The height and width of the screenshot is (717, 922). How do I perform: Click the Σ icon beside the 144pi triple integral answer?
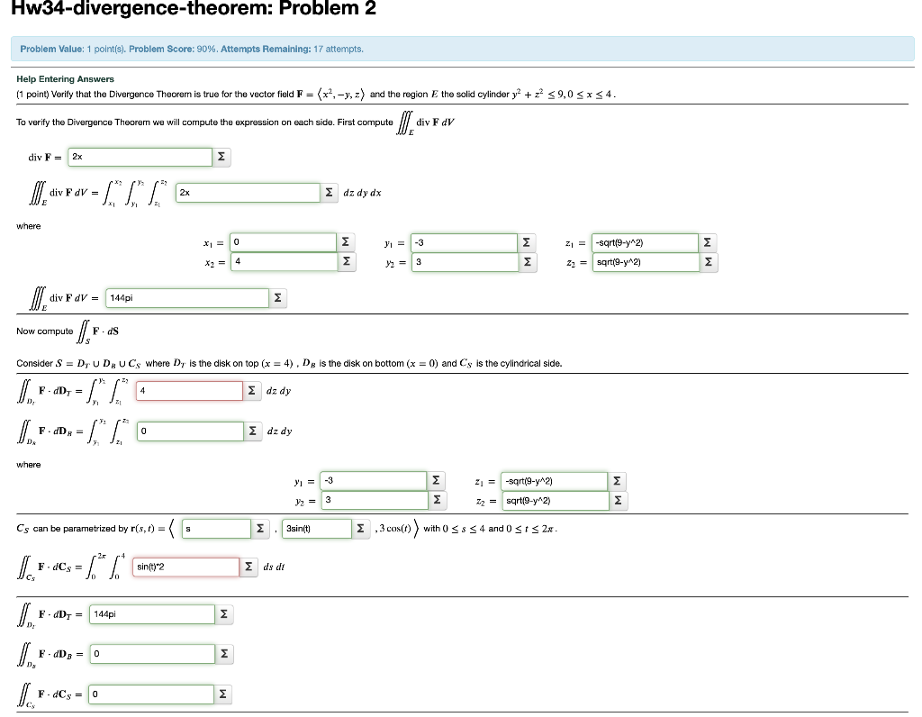278,295
